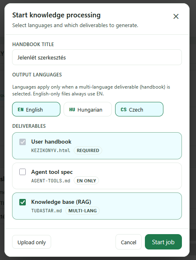Image resolution: width=196 pixels, height=260 pixels.
Task: Click the TUDASTAR.md file name
Action: tap(47, 211)
